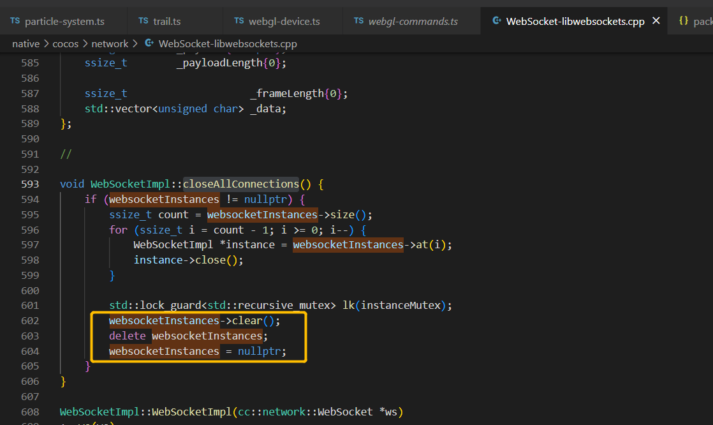
Task: Click '_frameLength' on line 587
Action: (287, 93)
